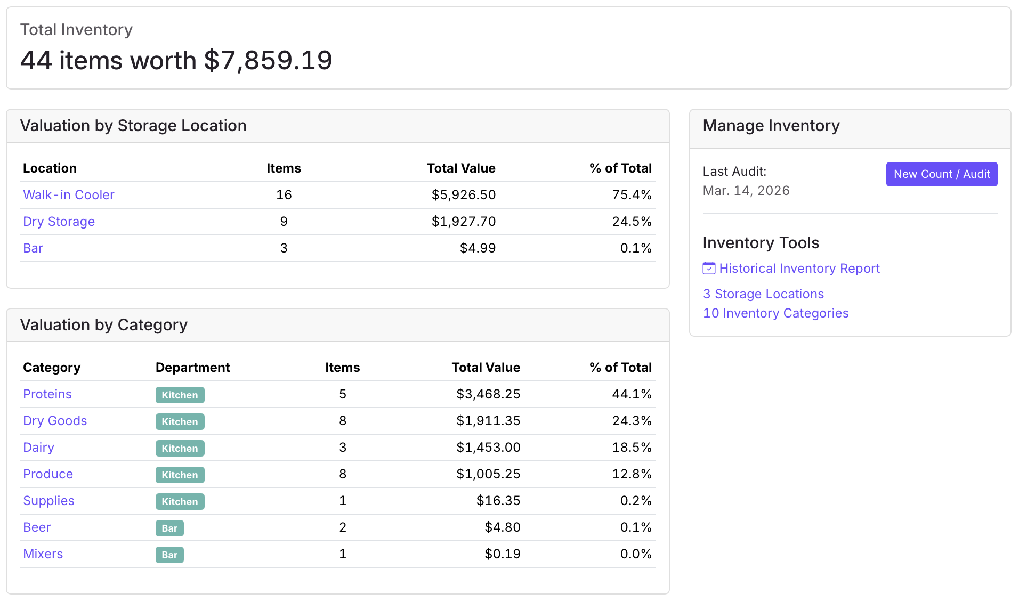Screen dimensions: 1019x602
Task: Click the $1,453.00 Dairy value
Action: [x=488, y=448]
